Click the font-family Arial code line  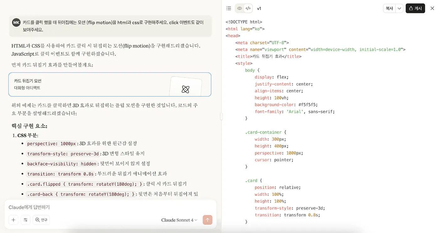[x=295, y=111]
